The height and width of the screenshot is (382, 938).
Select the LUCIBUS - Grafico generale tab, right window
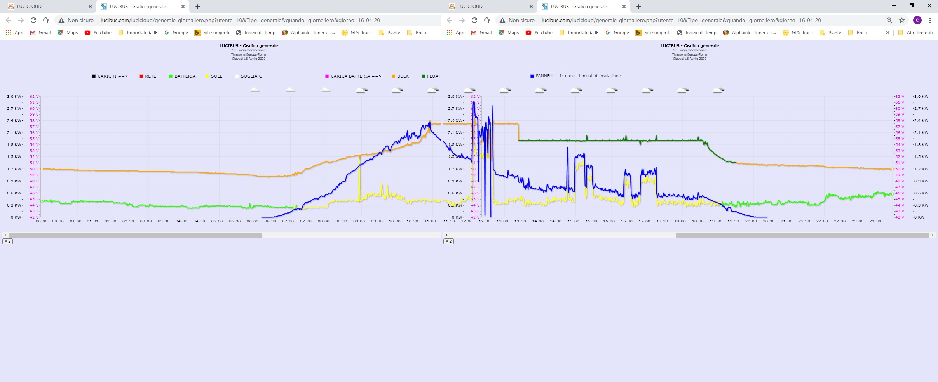coord(579,7)
